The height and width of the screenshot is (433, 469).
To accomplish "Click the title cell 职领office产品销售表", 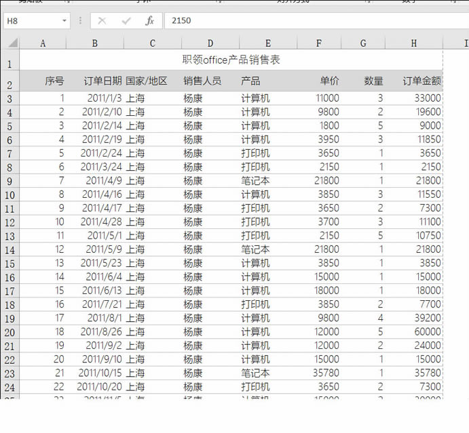I will pos(231,60).
